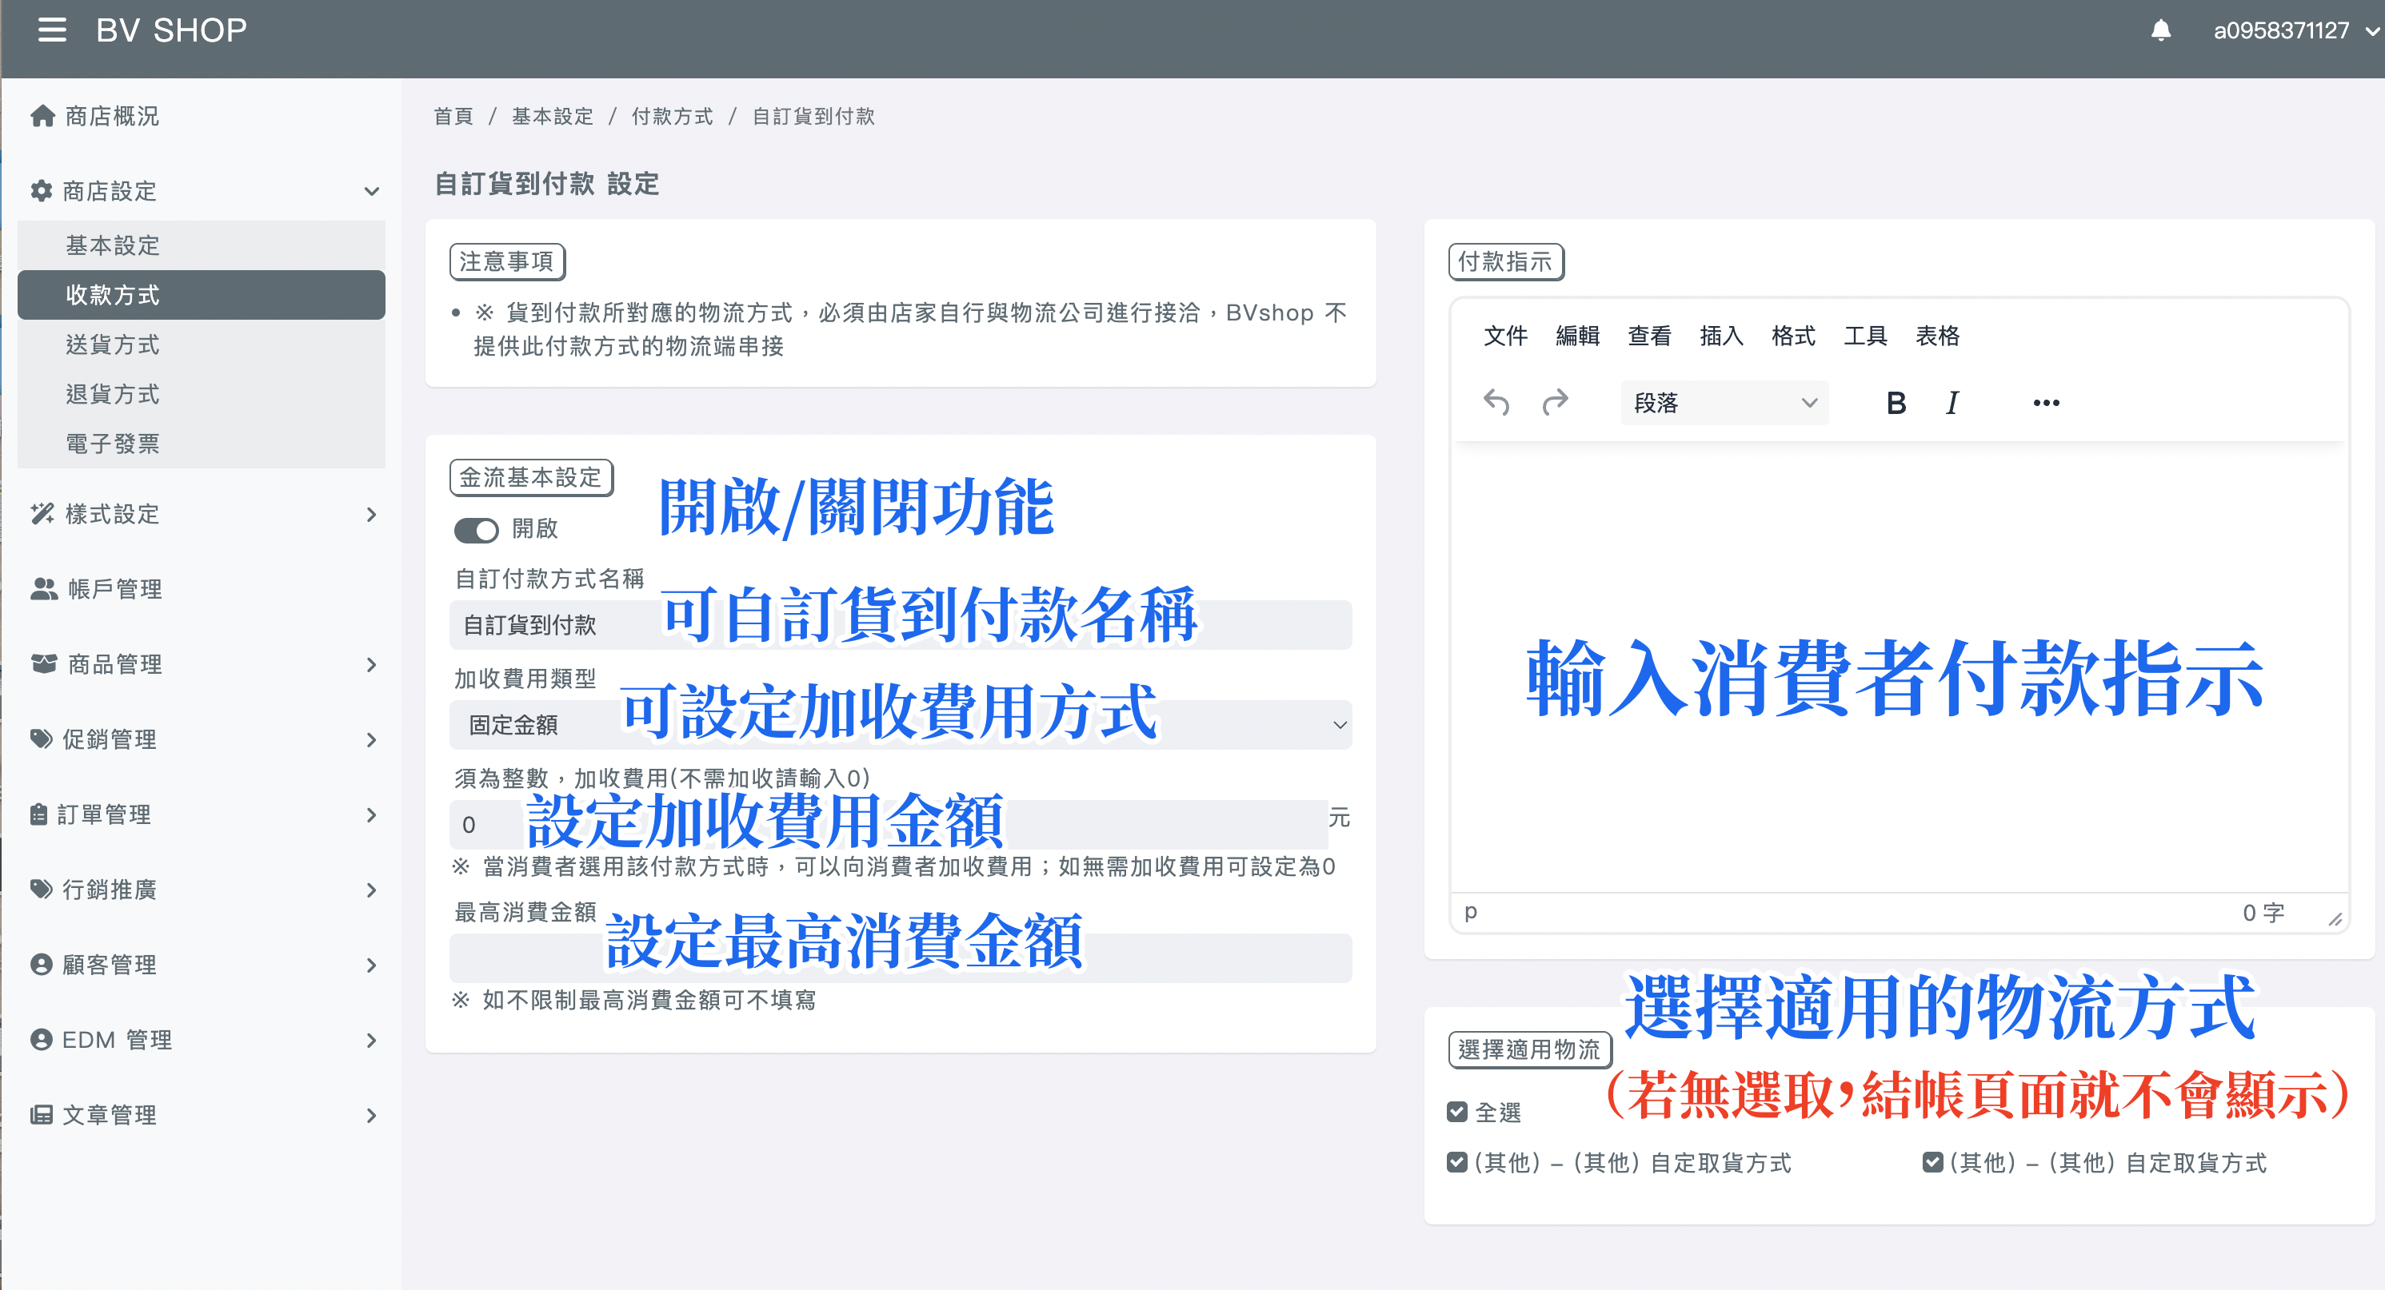Viewport: 2385px width, 1290px height.
Task: Toggle the 開啟 enable switch
Action: [476, 530]
